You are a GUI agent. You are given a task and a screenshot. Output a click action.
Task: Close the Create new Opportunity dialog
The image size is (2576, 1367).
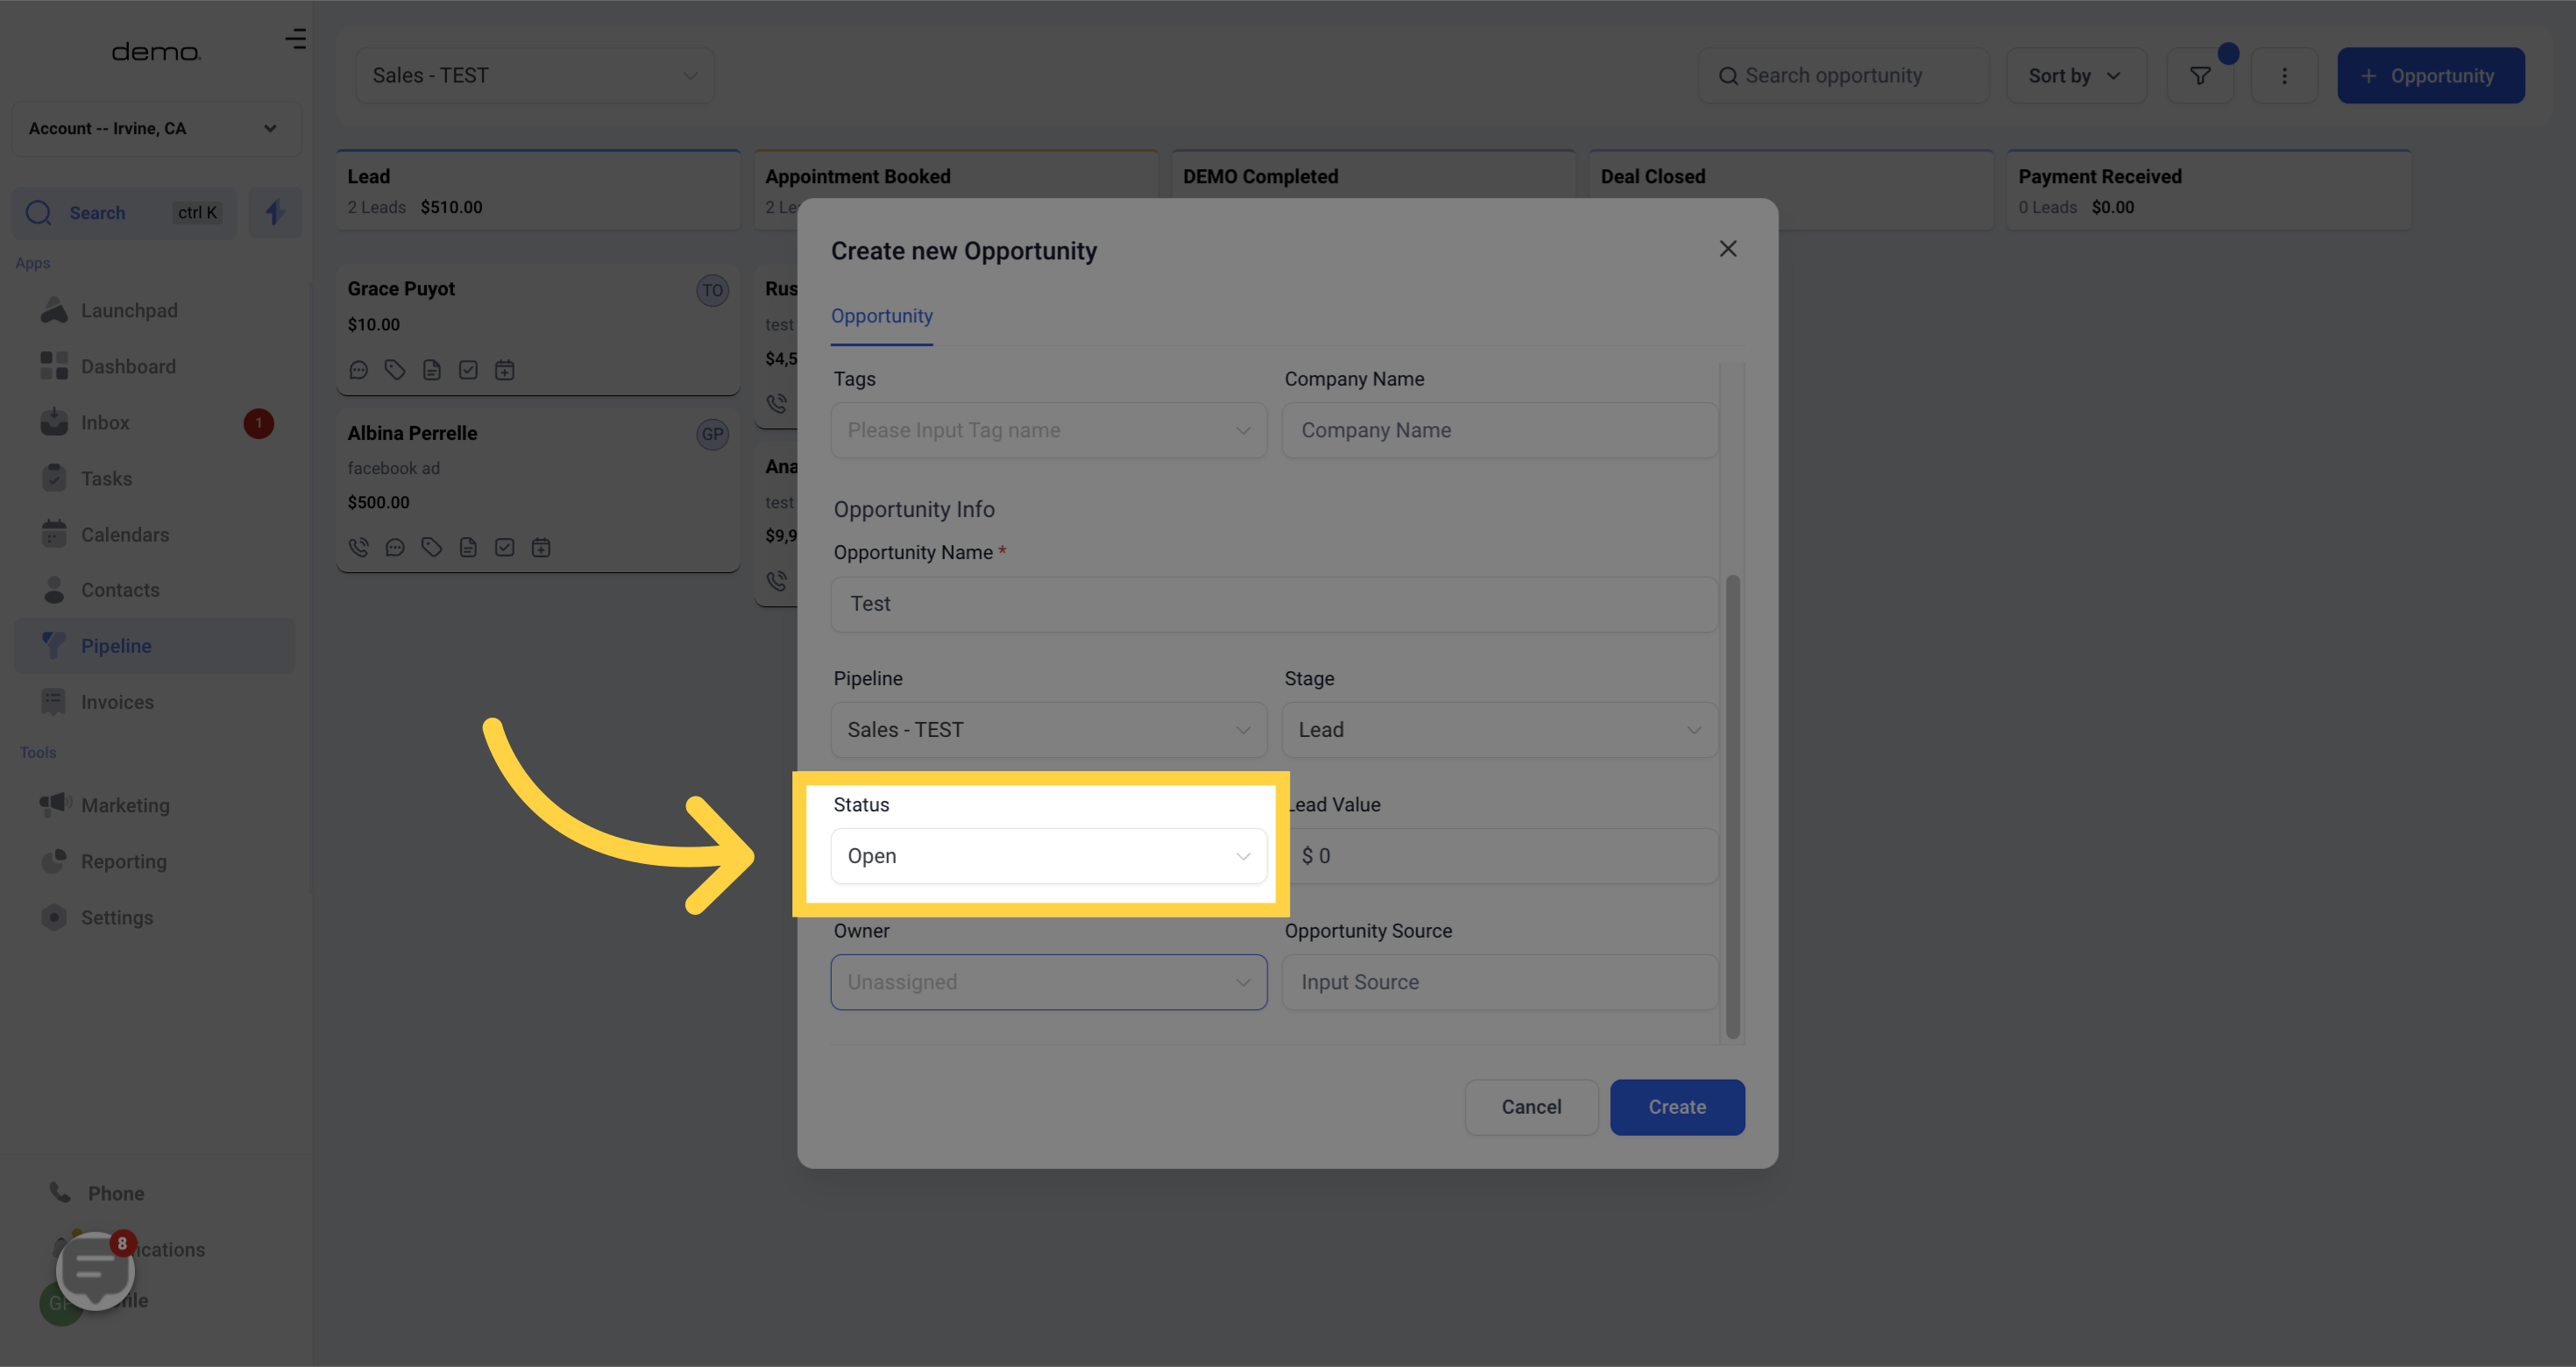point(1727,249)
